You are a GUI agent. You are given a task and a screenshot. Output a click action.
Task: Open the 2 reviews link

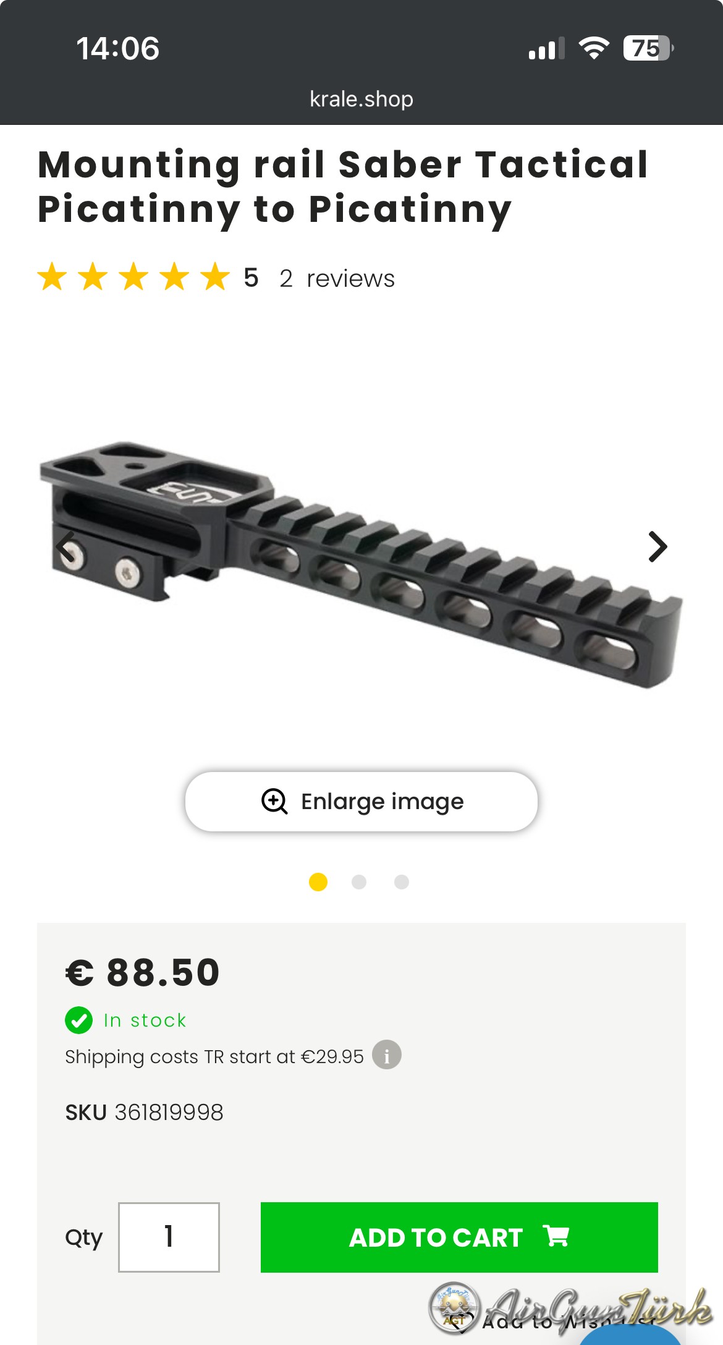pos(337,279)
